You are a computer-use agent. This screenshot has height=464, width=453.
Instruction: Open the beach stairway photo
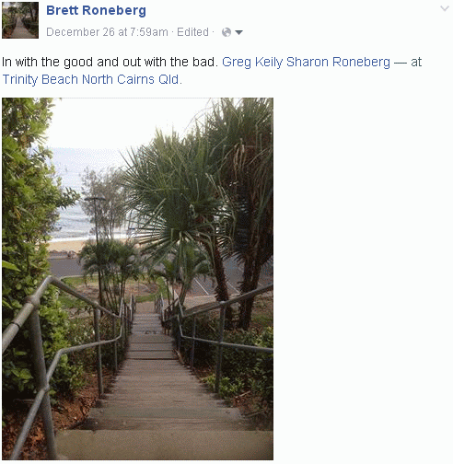pyautogui.click(x=137, y=279)
